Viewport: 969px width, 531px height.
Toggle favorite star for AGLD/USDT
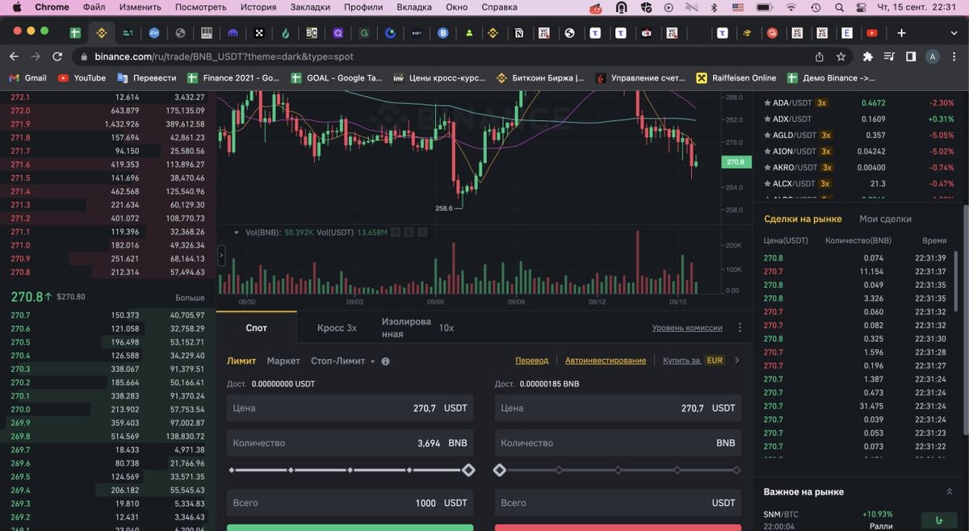pyautogui.click(x=767, y=135)
